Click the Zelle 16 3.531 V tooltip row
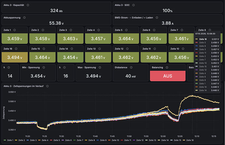225x145 pixels. click(207, 39)
